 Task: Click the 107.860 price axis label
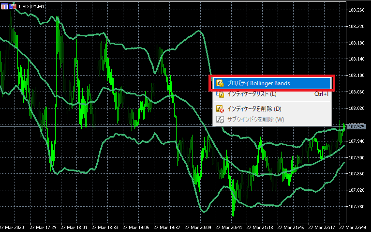356,174
